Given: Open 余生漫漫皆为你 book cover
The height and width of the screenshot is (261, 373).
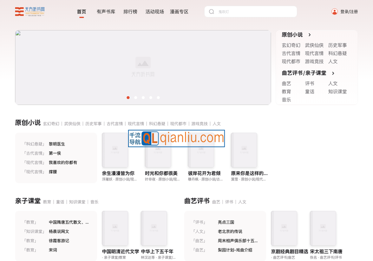Looking at the screenshot, I should coord(115,150).
